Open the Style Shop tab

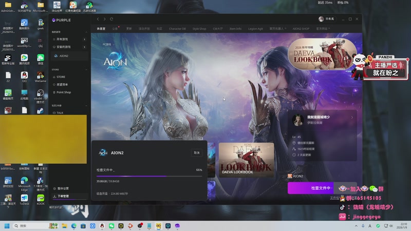point(199,29)
